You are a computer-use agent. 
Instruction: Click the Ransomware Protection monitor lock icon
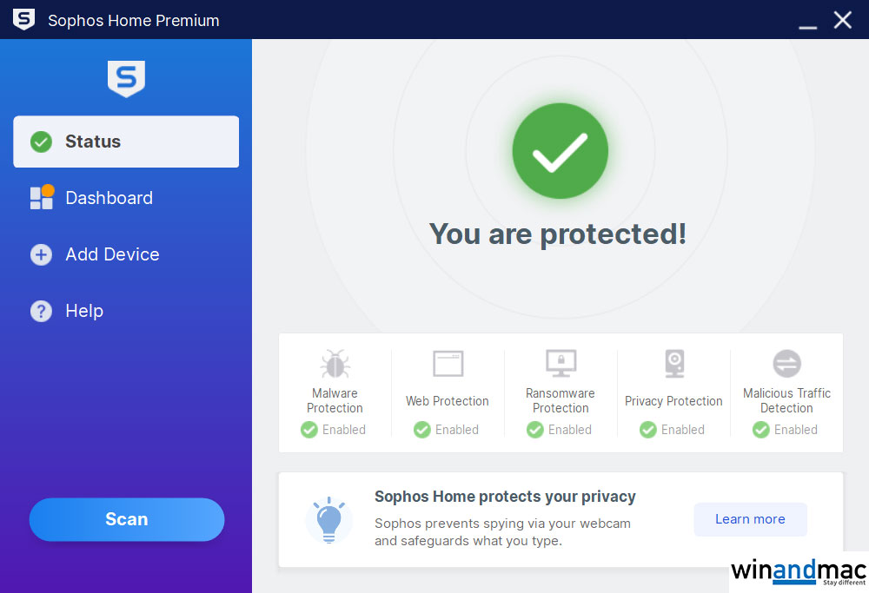tap(561, 363)
